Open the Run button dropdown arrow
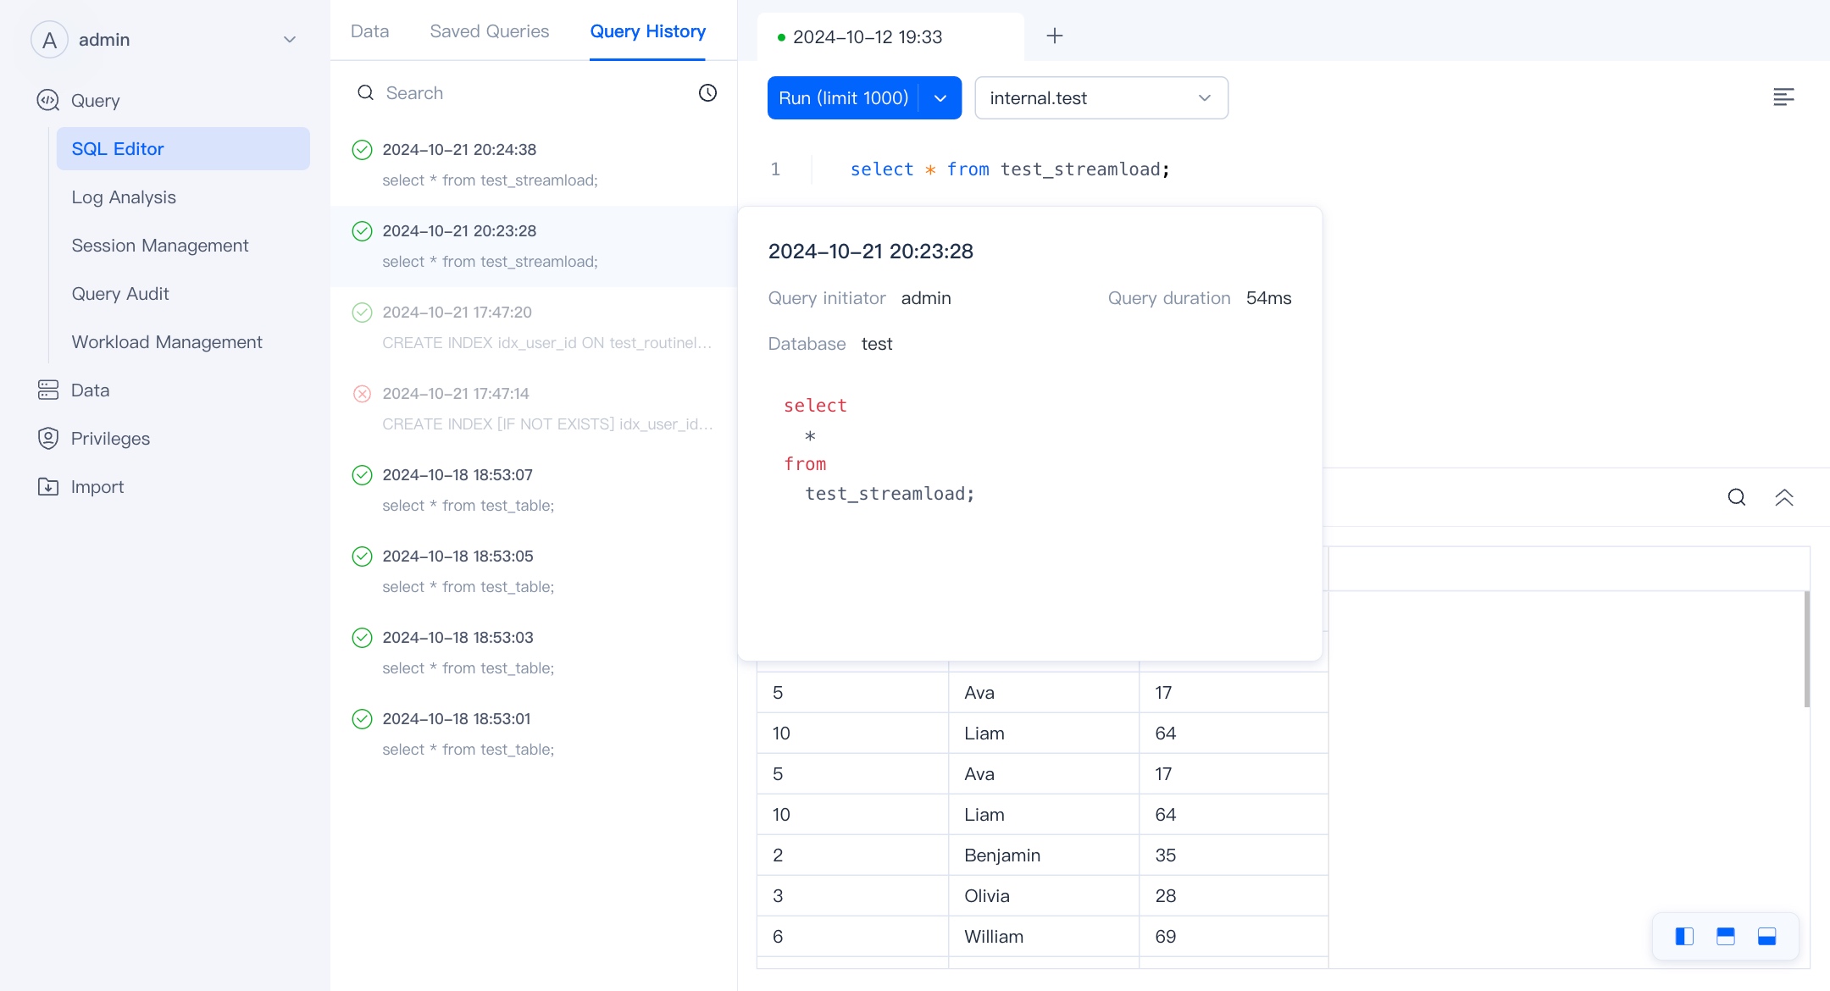Image resolution: width=1830 pixels, height=991 pixels. coord(940,98)
